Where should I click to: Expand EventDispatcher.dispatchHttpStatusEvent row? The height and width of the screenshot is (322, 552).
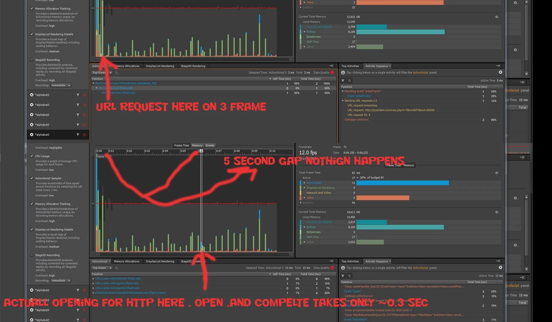point(93,293)
